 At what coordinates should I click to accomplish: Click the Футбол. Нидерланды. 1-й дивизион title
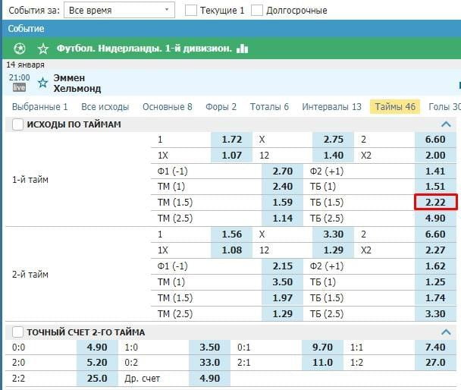tap(144, 49)
